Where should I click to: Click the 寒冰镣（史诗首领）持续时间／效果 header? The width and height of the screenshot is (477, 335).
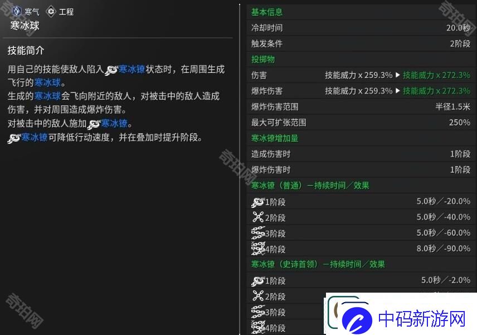coord(318,264)
